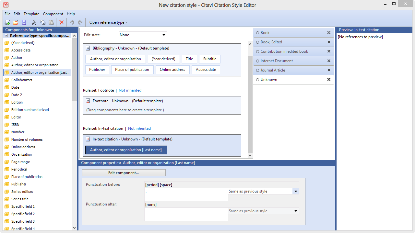Open Punctuation after style dropdown
The height and width of the screenshot is (233, 415).
click(296, 211)
